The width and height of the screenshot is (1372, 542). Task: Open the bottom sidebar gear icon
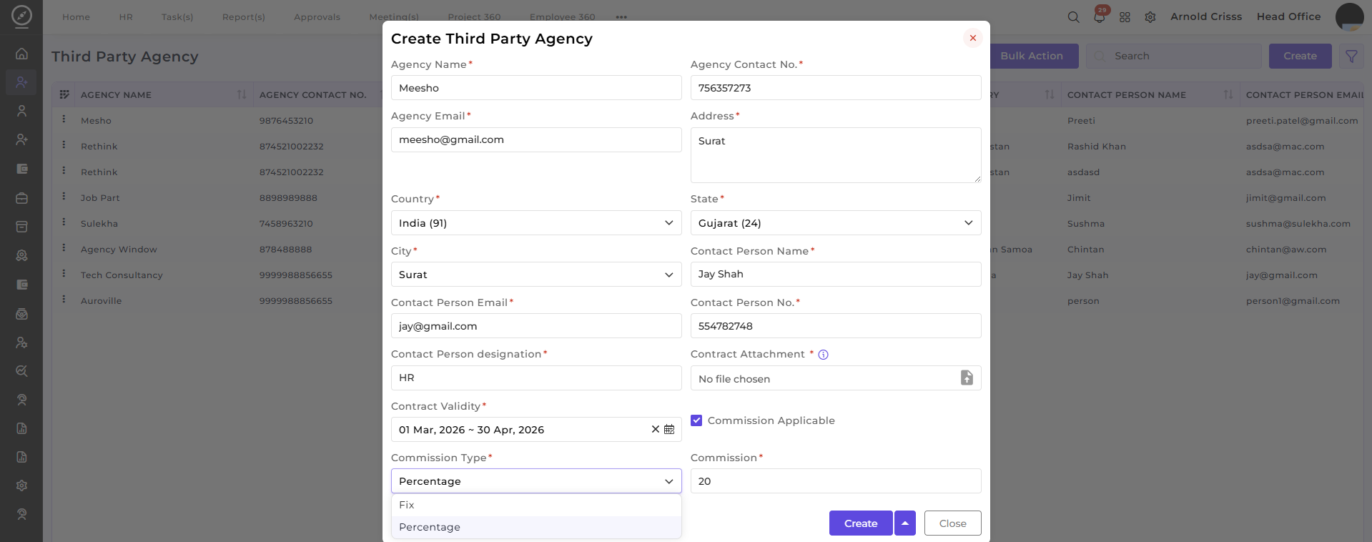(x=21, y=486)
